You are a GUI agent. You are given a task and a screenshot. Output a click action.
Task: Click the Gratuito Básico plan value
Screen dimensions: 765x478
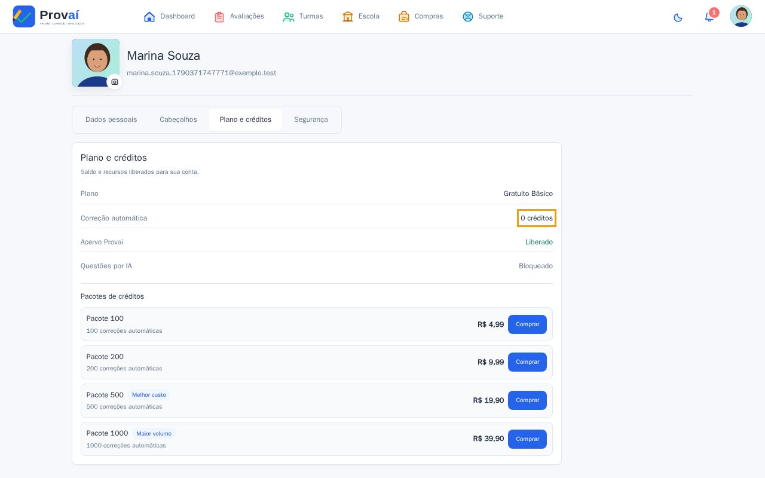coord(528,194)
